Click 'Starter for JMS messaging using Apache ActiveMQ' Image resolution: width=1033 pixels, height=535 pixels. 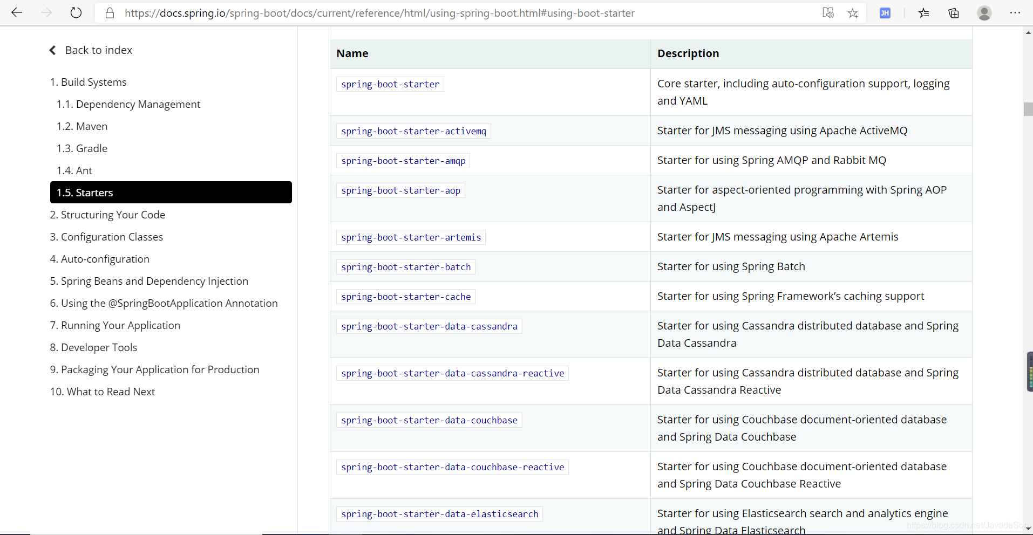782,131
